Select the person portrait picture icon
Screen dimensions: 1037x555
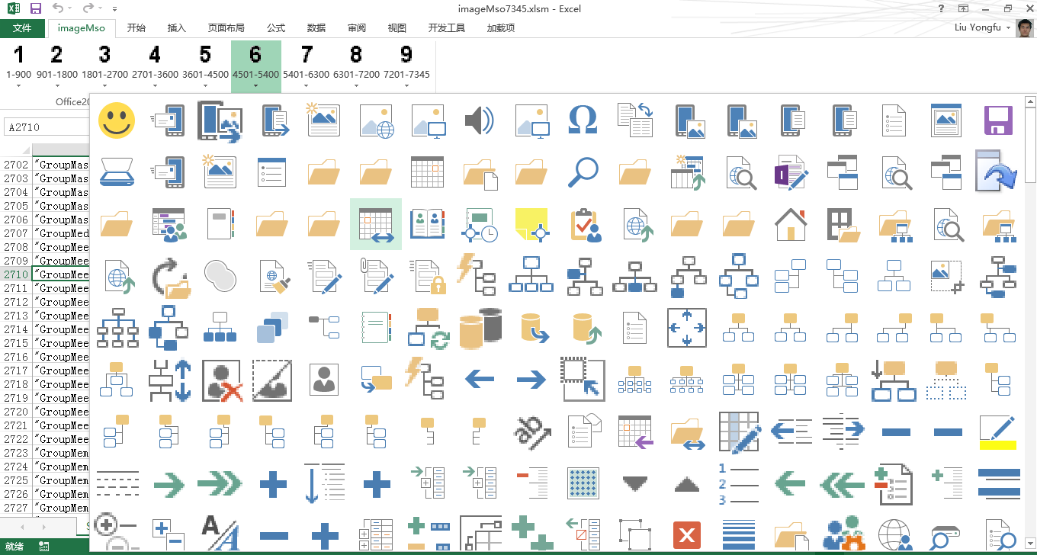[x=324, y=380]
